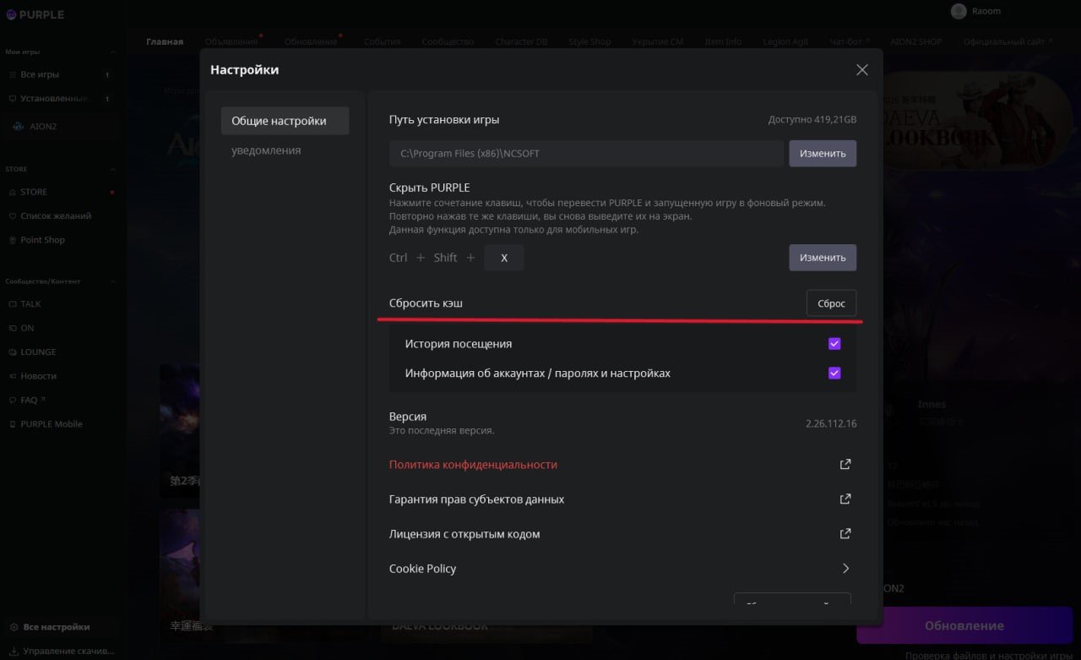Open TALK in the community sidebar
The image size is (1081, 660).
click(x=30, y=303)
